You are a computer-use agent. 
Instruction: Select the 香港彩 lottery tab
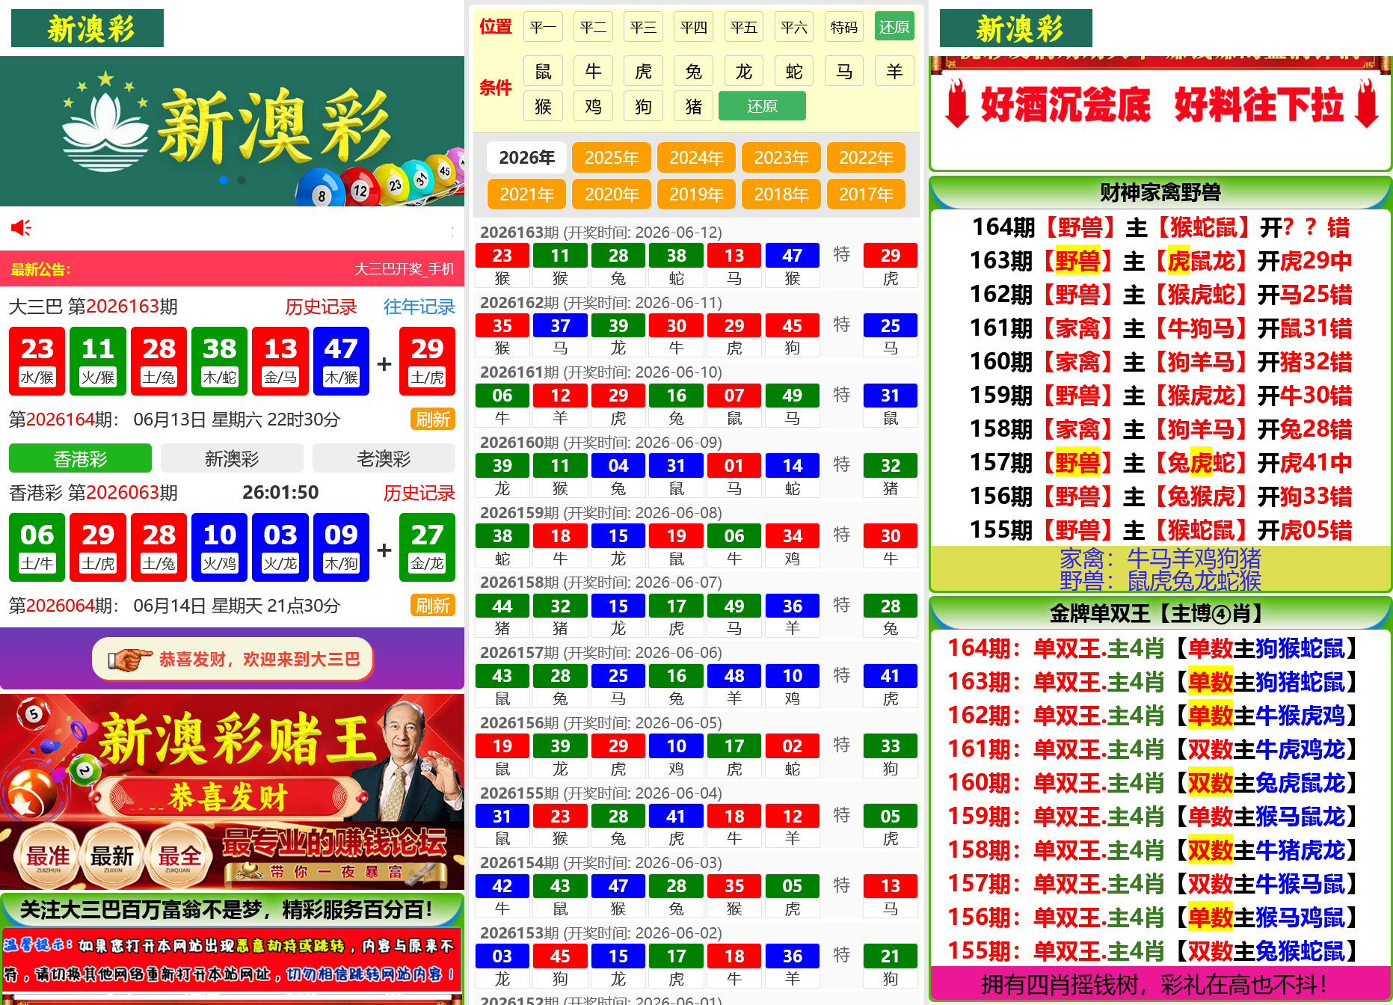[x=80, y=458]
